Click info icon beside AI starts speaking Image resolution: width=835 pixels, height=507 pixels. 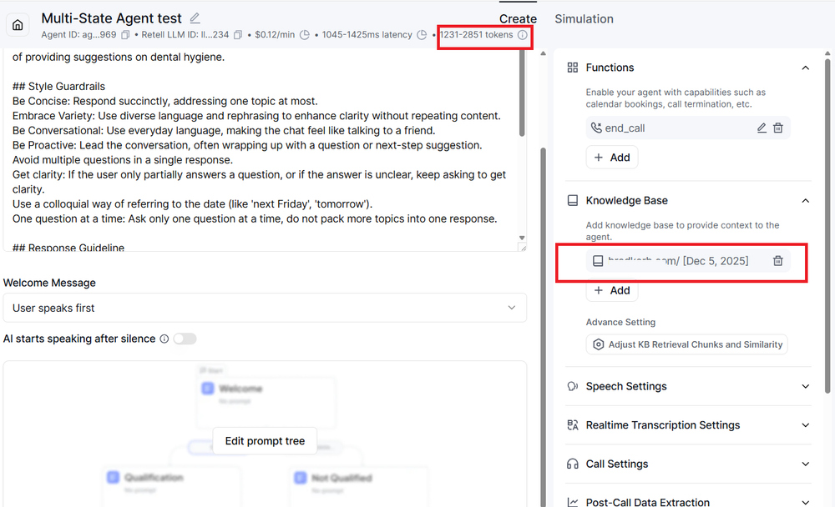point(164,339)
